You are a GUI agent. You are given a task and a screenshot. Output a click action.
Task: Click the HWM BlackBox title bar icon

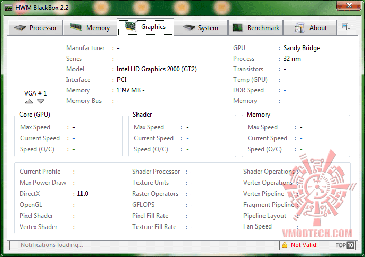pyautogui.click(x=8, y=8)
